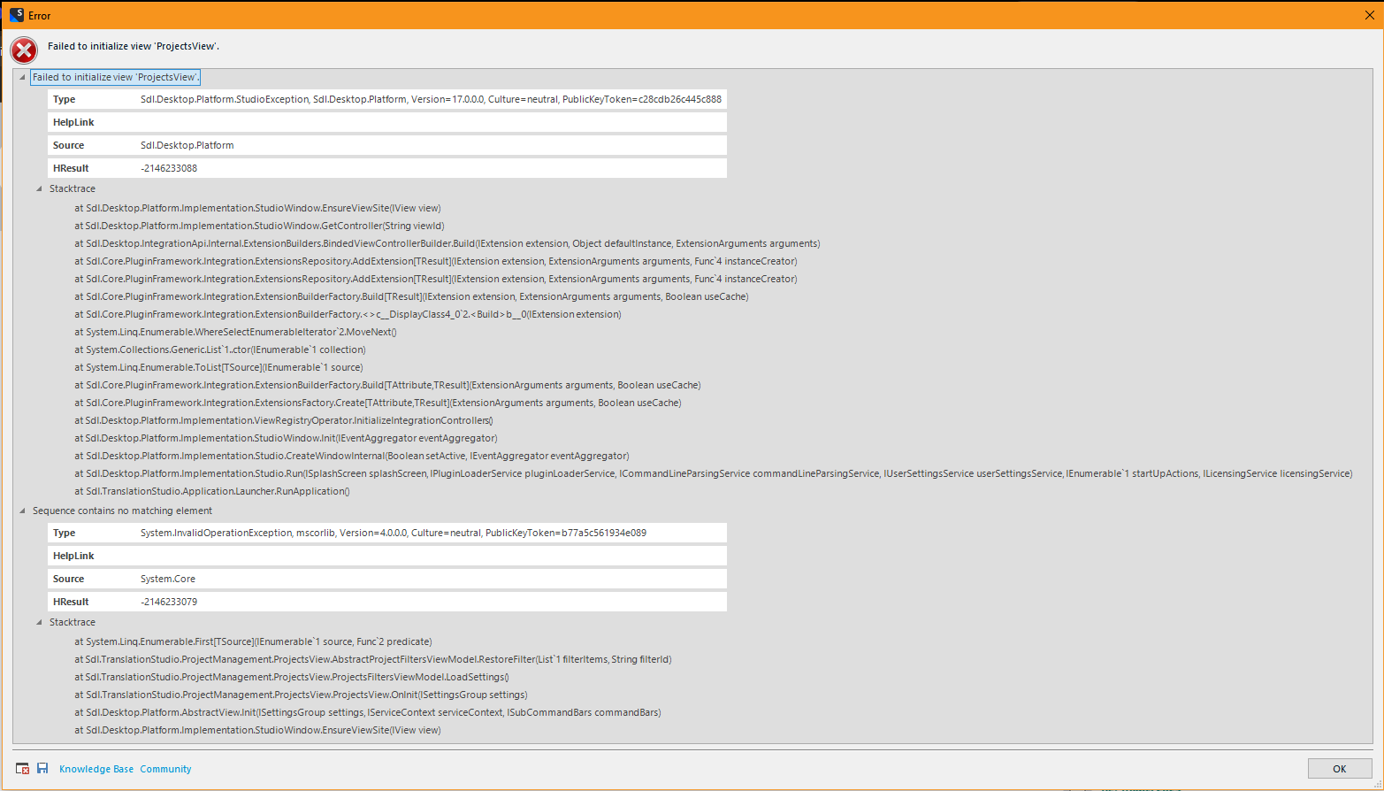The width and height of the screenshot is (1384, 791).
Task: Click the Enumerable.First[TSource] stack line
Action: coord(253,641)
